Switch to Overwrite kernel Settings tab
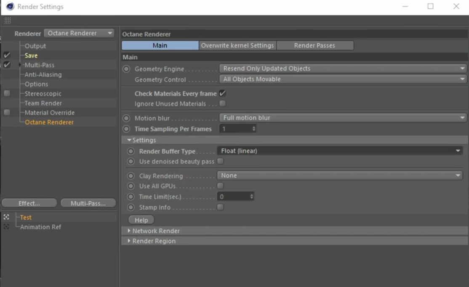 coord(237,45)
